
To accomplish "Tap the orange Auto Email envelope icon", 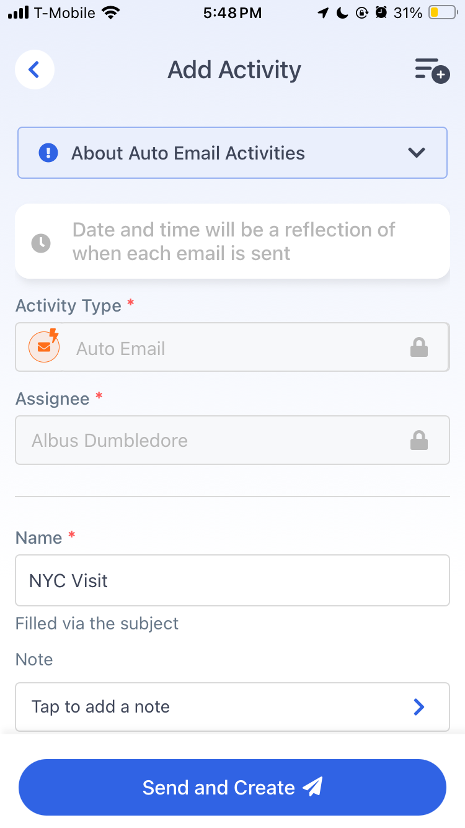I will (44, 346).
